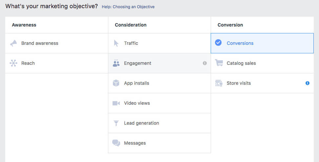Open Help: Choosing an Objective link

click(128, 7)
